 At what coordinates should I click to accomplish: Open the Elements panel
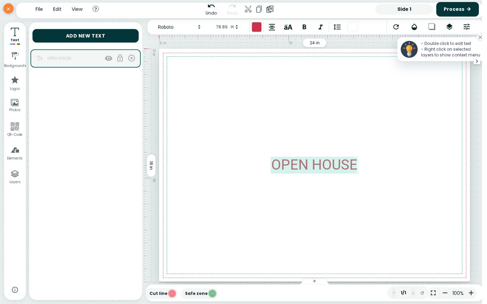click(15, 153)
